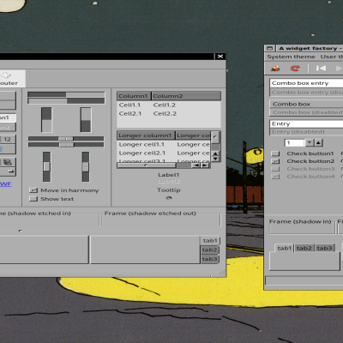Click the Check button2 label text
The image size is (343, 343).
point(310,161)
